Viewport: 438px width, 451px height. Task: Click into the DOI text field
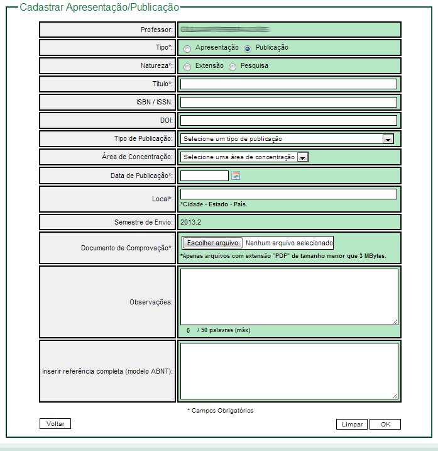coord(288,120)
